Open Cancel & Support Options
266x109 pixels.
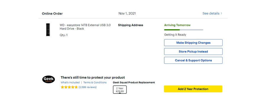(x=193, y=60)
